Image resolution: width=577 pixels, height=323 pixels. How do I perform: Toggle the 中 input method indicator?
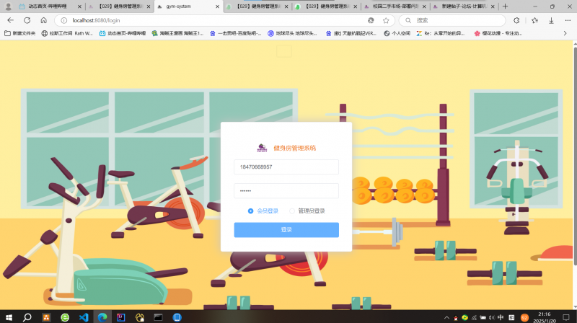501,317
